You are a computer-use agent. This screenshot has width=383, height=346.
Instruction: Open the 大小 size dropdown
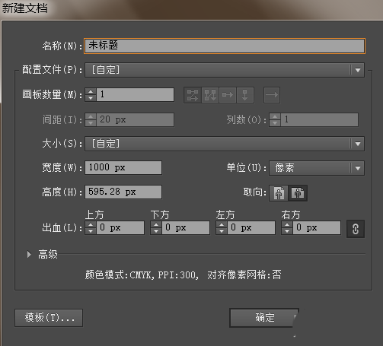(x=225, y=144)
